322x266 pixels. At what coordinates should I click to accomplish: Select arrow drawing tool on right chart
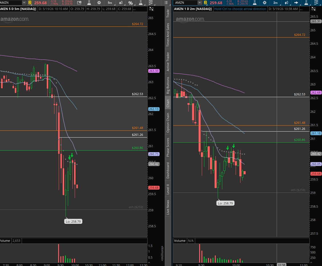point(296,3)
